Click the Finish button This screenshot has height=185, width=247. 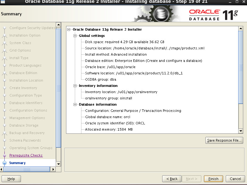(x=213, y=179)
